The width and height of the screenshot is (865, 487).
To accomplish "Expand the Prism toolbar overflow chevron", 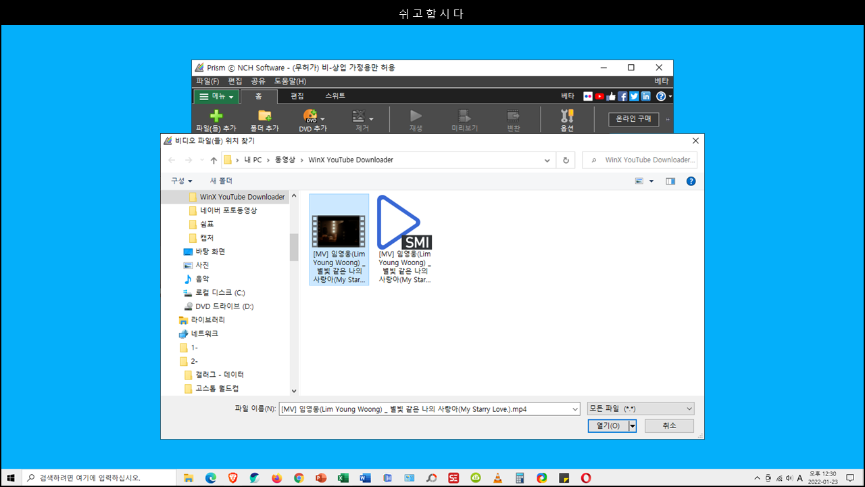I will 668,119.
